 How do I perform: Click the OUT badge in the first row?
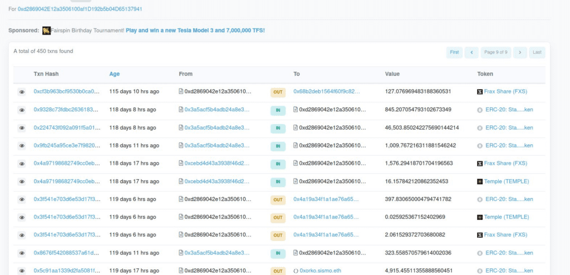click(x=278, y=92)
